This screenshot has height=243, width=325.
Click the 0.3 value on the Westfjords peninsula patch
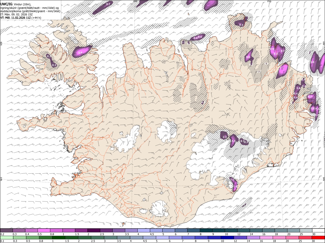[x=54, y=65]
